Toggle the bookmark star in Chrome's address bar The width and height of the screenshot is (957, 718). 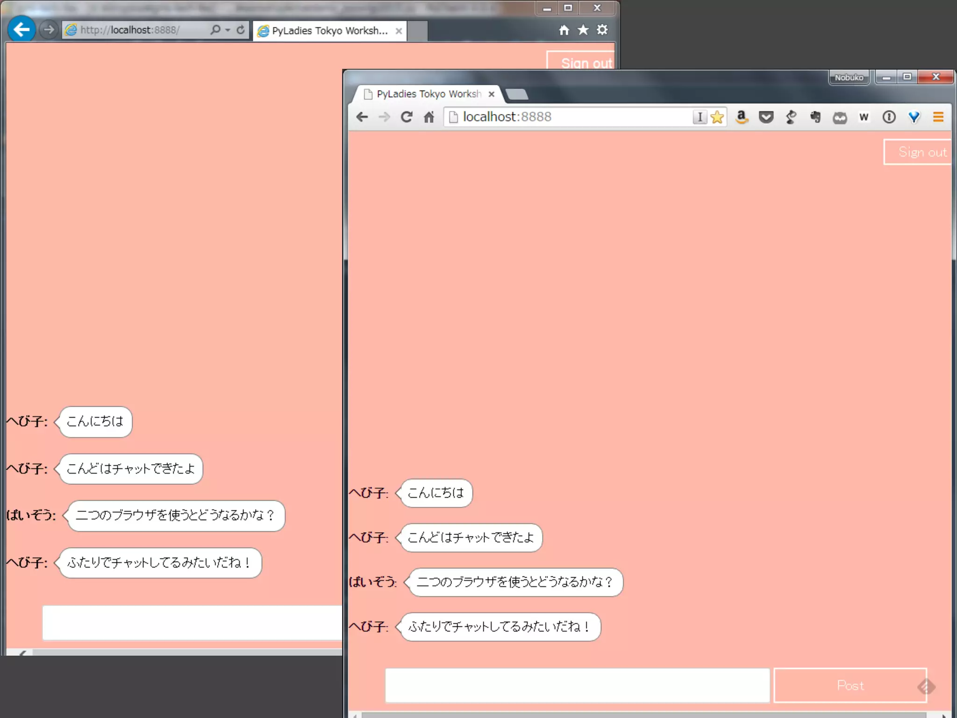pos(717,117)
